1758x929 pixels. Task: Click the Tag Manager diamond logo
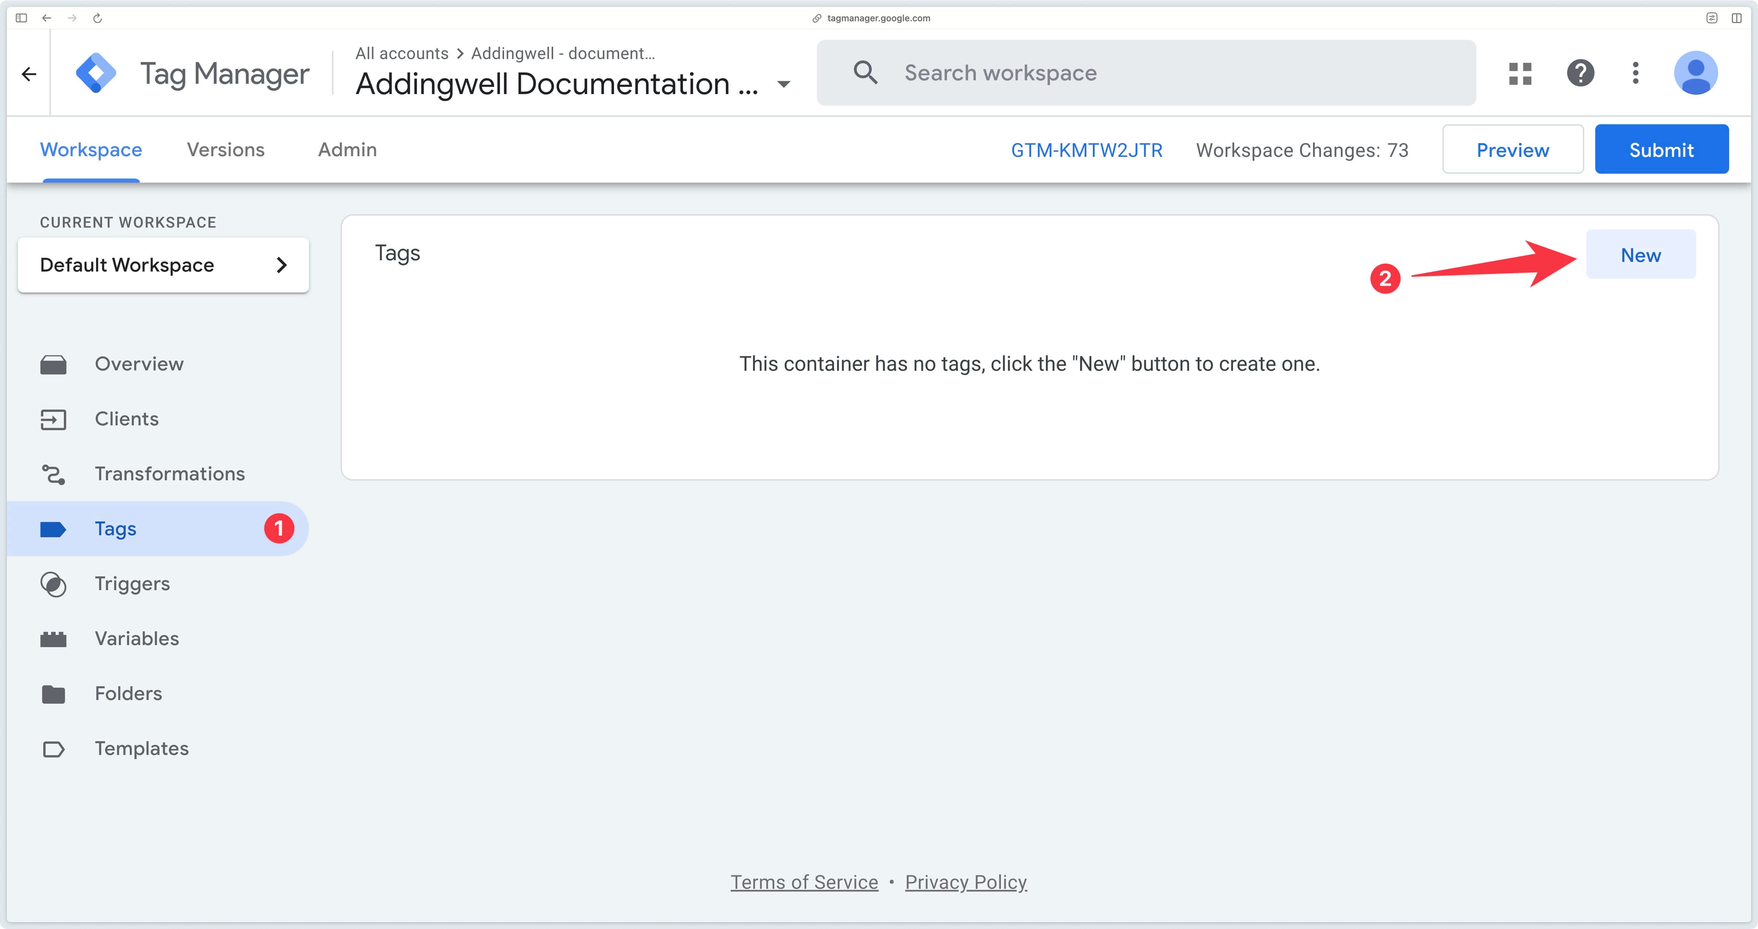95,73
